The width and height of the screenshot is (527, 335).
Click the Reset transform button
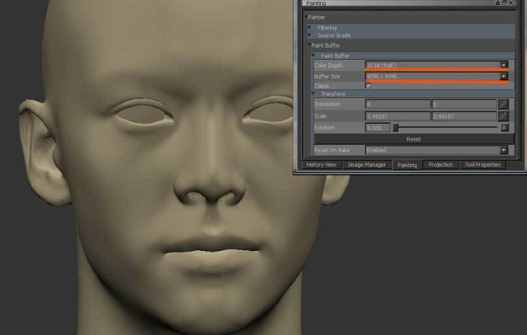[414, 139]
